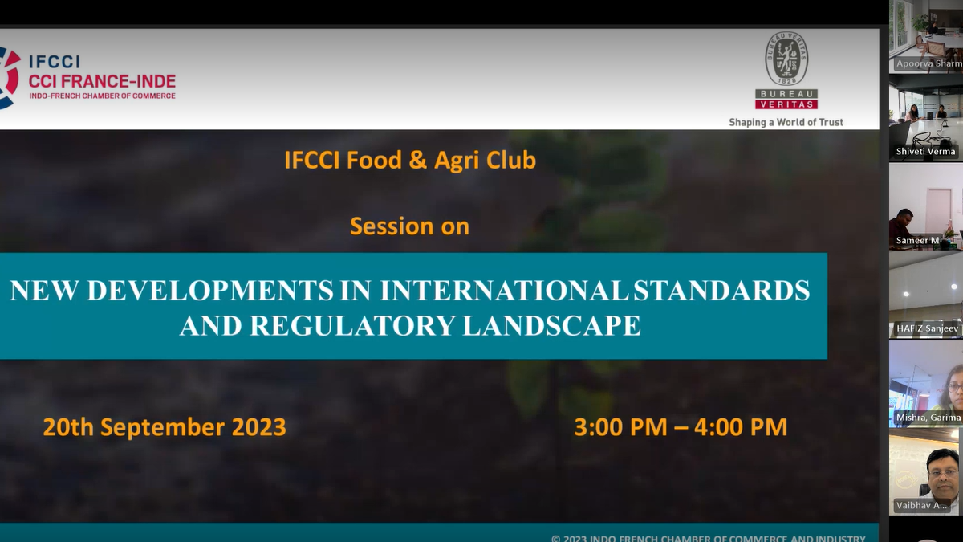The height and width of the screenshot is (542, 963).
Task: Click the 20th September 2023 date
Action: (165, 427)
